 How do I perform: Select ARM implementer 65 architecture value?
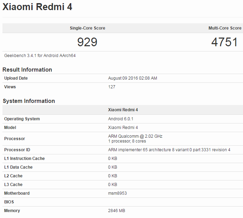pyautogui.click(x=169, y=150)
